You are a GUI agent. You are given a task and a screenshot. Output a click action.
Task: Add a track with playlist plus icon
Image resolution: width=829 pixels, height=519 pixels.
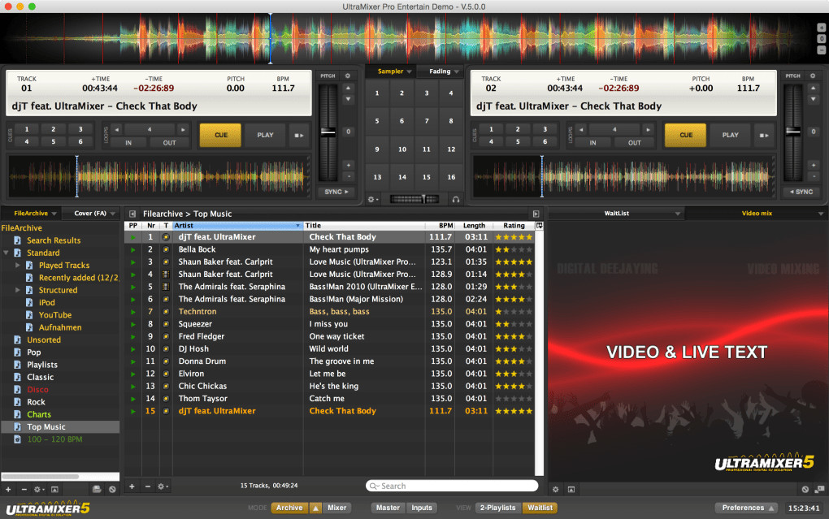132,487
